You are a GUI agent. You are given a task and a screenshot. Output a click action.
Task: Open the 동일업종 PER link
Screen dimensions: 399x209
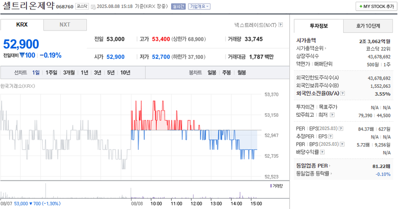[313, 166]
